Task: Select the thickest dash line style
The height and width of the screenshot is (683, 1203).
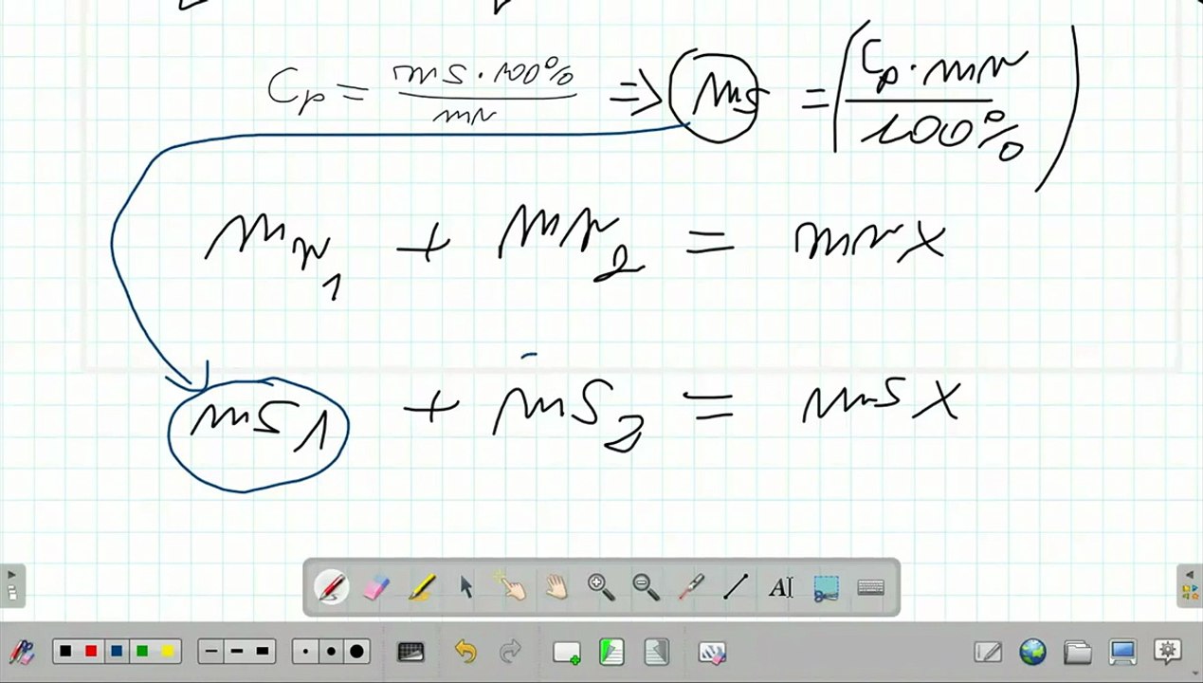Action: (263, 652)
